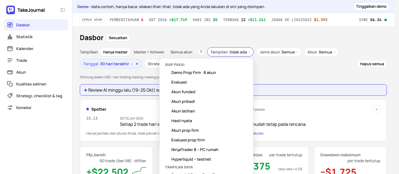Open the Tampilan tidak ada dropdown
Viewport: 399px width, 174px height.
[230, 52]
